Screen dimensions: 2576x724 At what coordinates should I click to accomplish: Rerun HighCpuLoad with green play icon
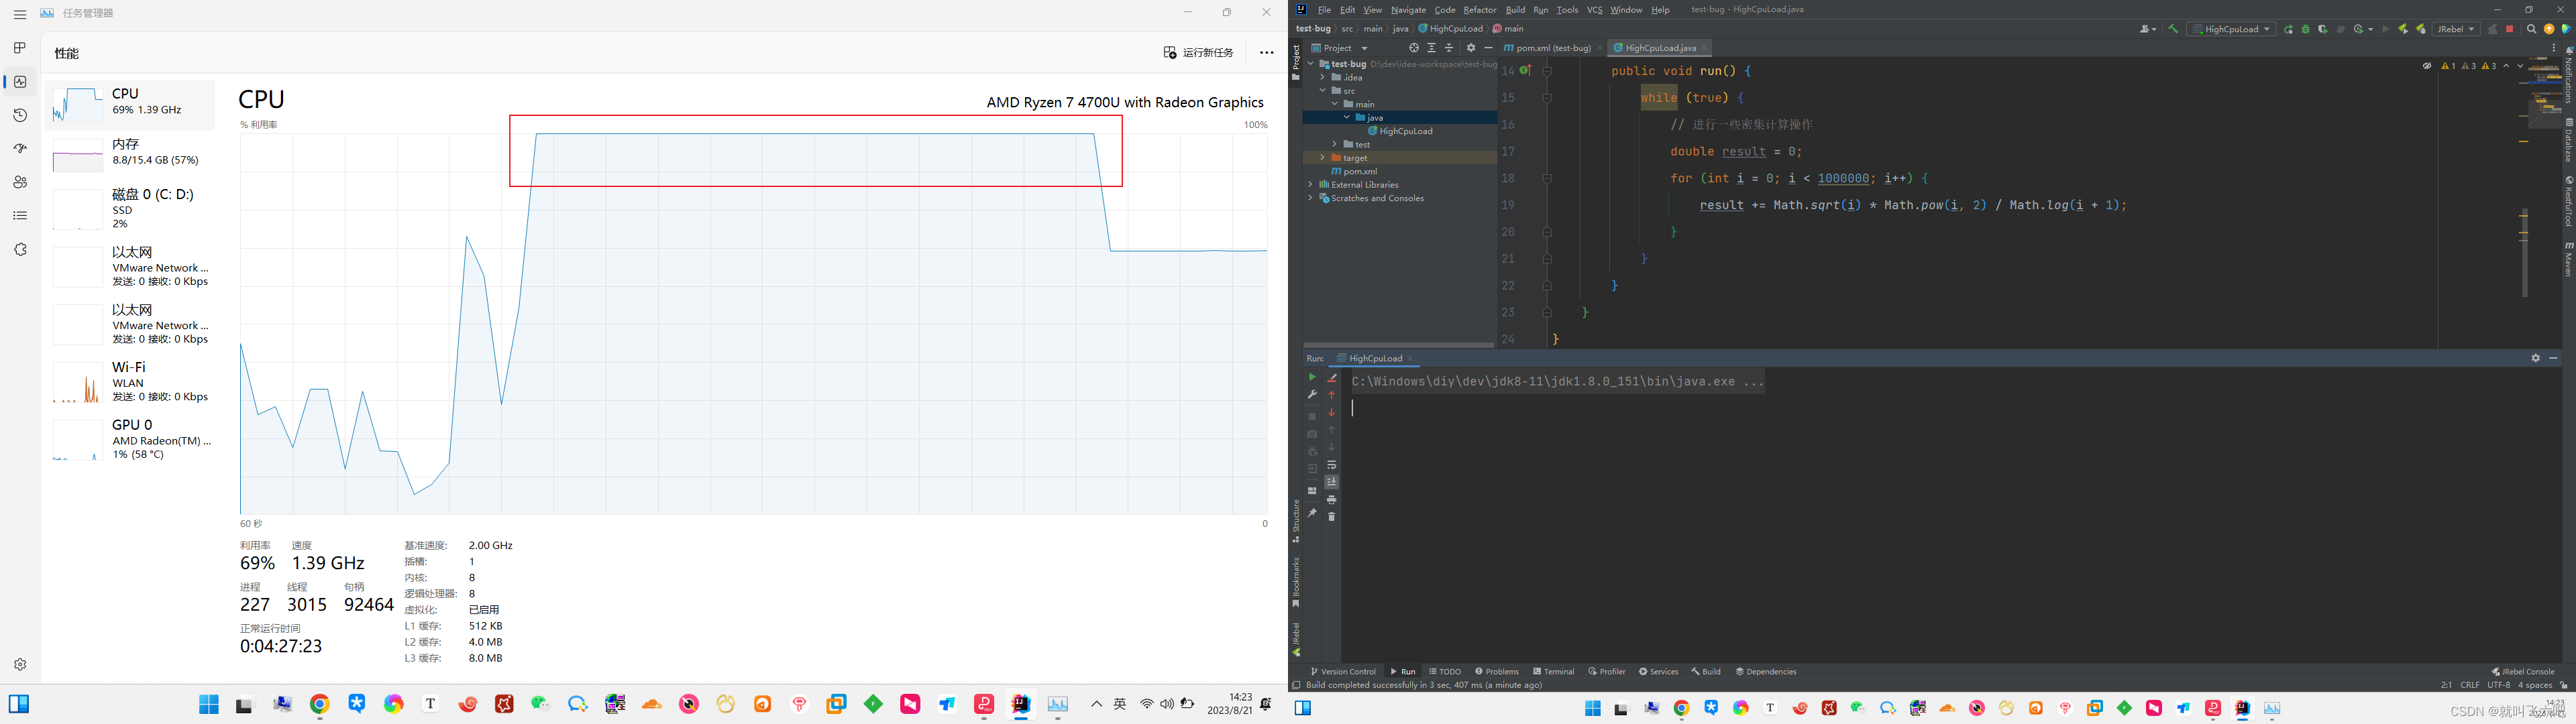click(1312, 377)
